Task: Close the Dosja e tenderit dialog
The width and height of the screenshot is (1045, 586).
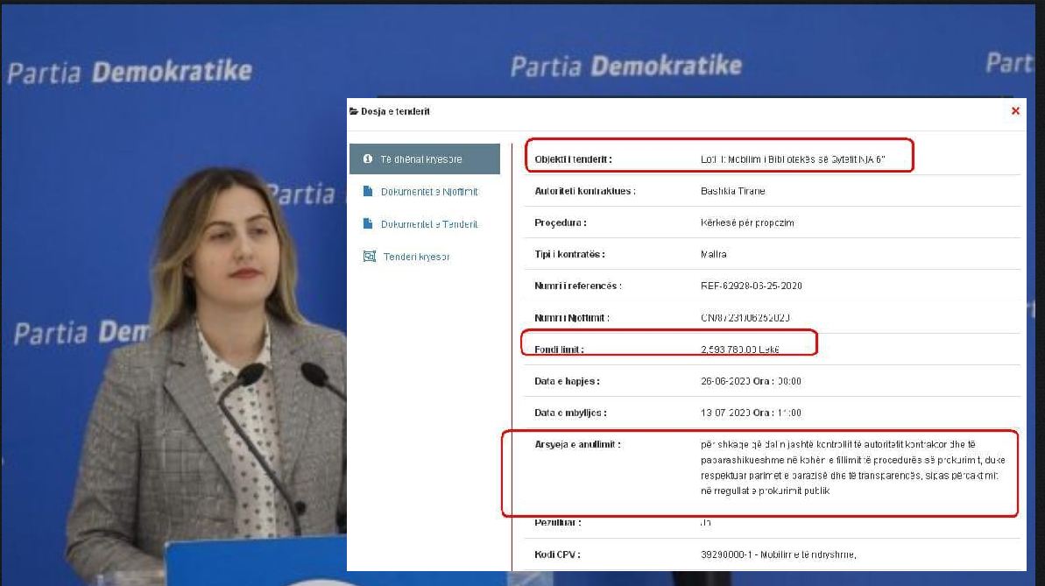Action: pos(1015,111)
